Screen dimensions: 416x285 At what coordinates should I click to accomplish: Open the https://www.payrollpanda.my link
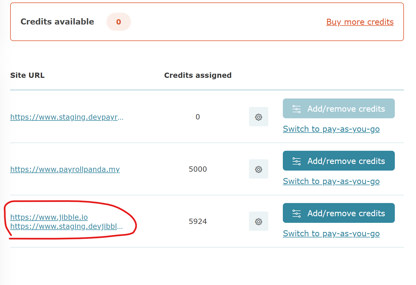click(65, 169)
